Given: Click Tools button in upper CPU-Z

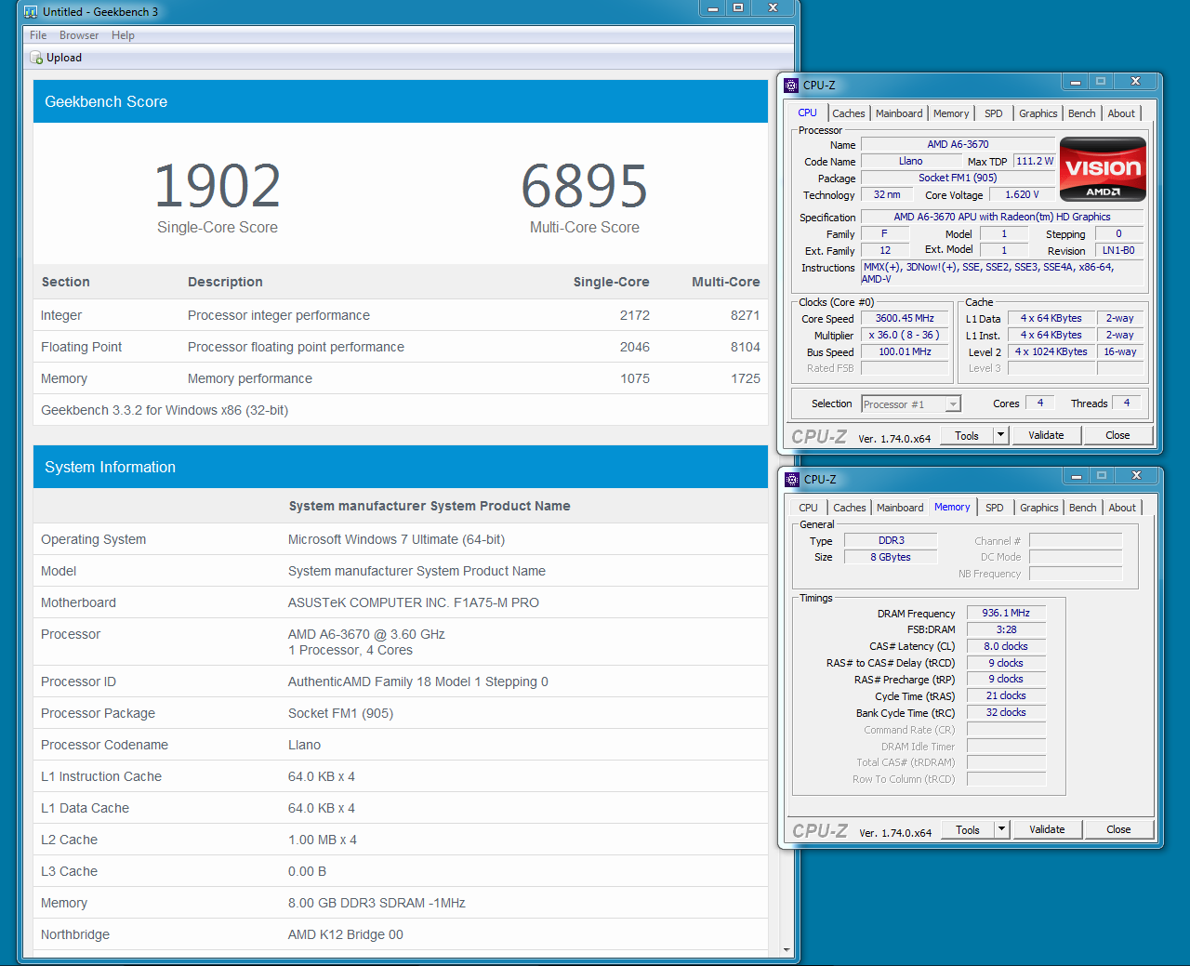Looking at the screenshot, I should point(967,435).
